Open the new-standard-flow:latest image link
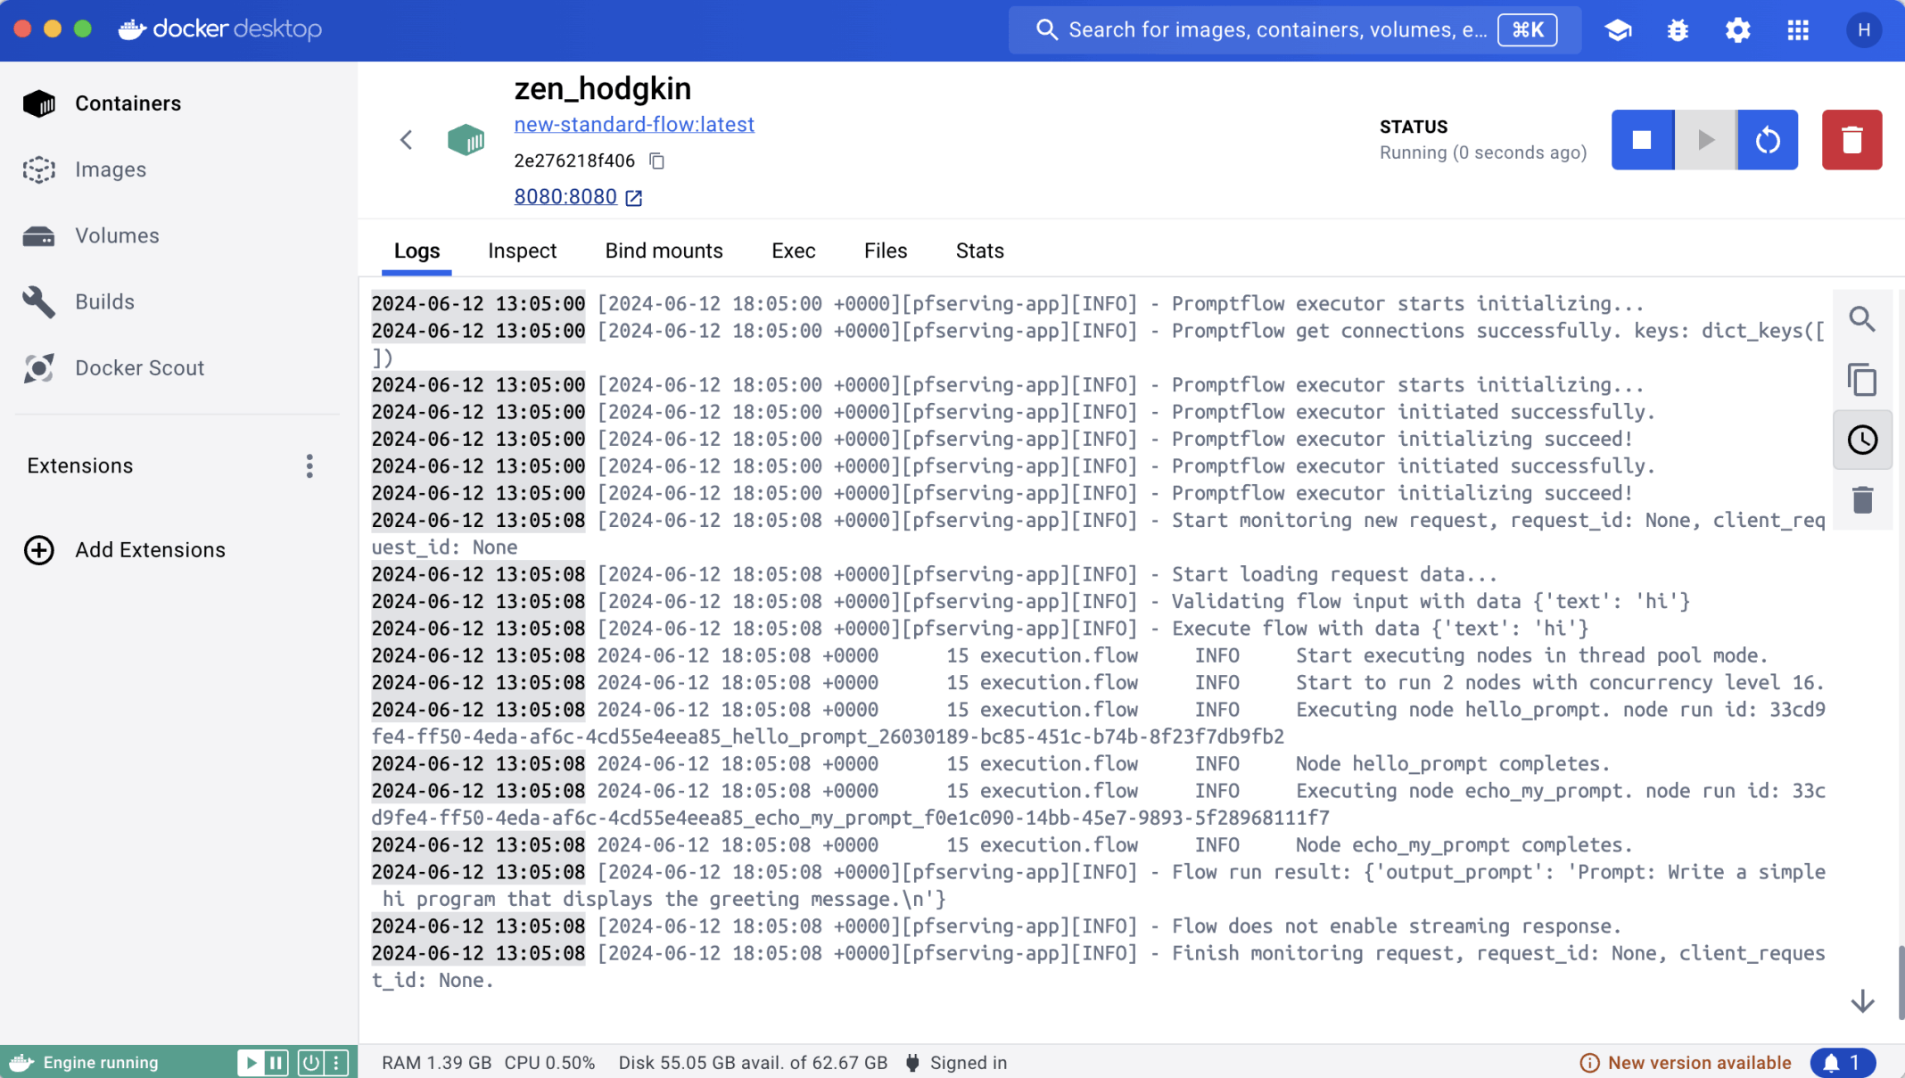The width and height of the screenshot is (1905, 1078). pyautogui.click(x=633, y=125)
